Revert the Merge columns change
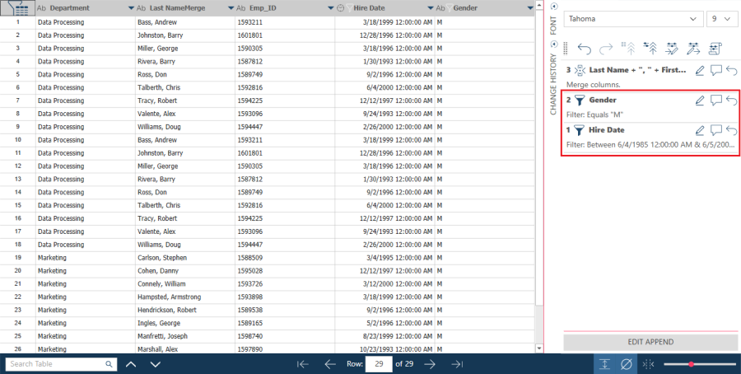741x374 pixels. [x=732, y=71]
